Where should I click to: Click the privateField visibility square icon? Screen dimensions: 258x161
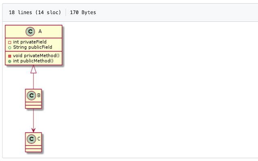pyautogui.click(x=9, y=42)
